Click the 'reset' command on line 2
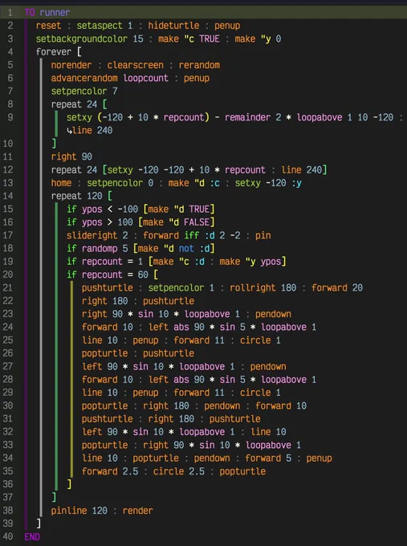Screen dimensions: 407x546 click(x=48, y=26)
